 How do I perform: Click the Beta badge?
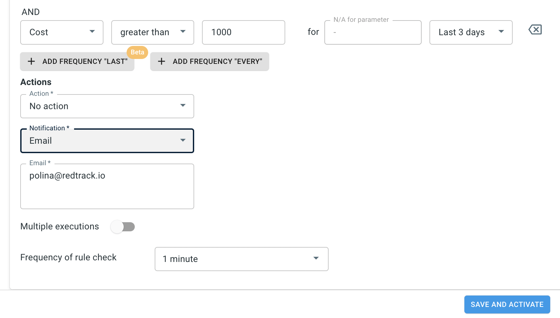point(137,52)
